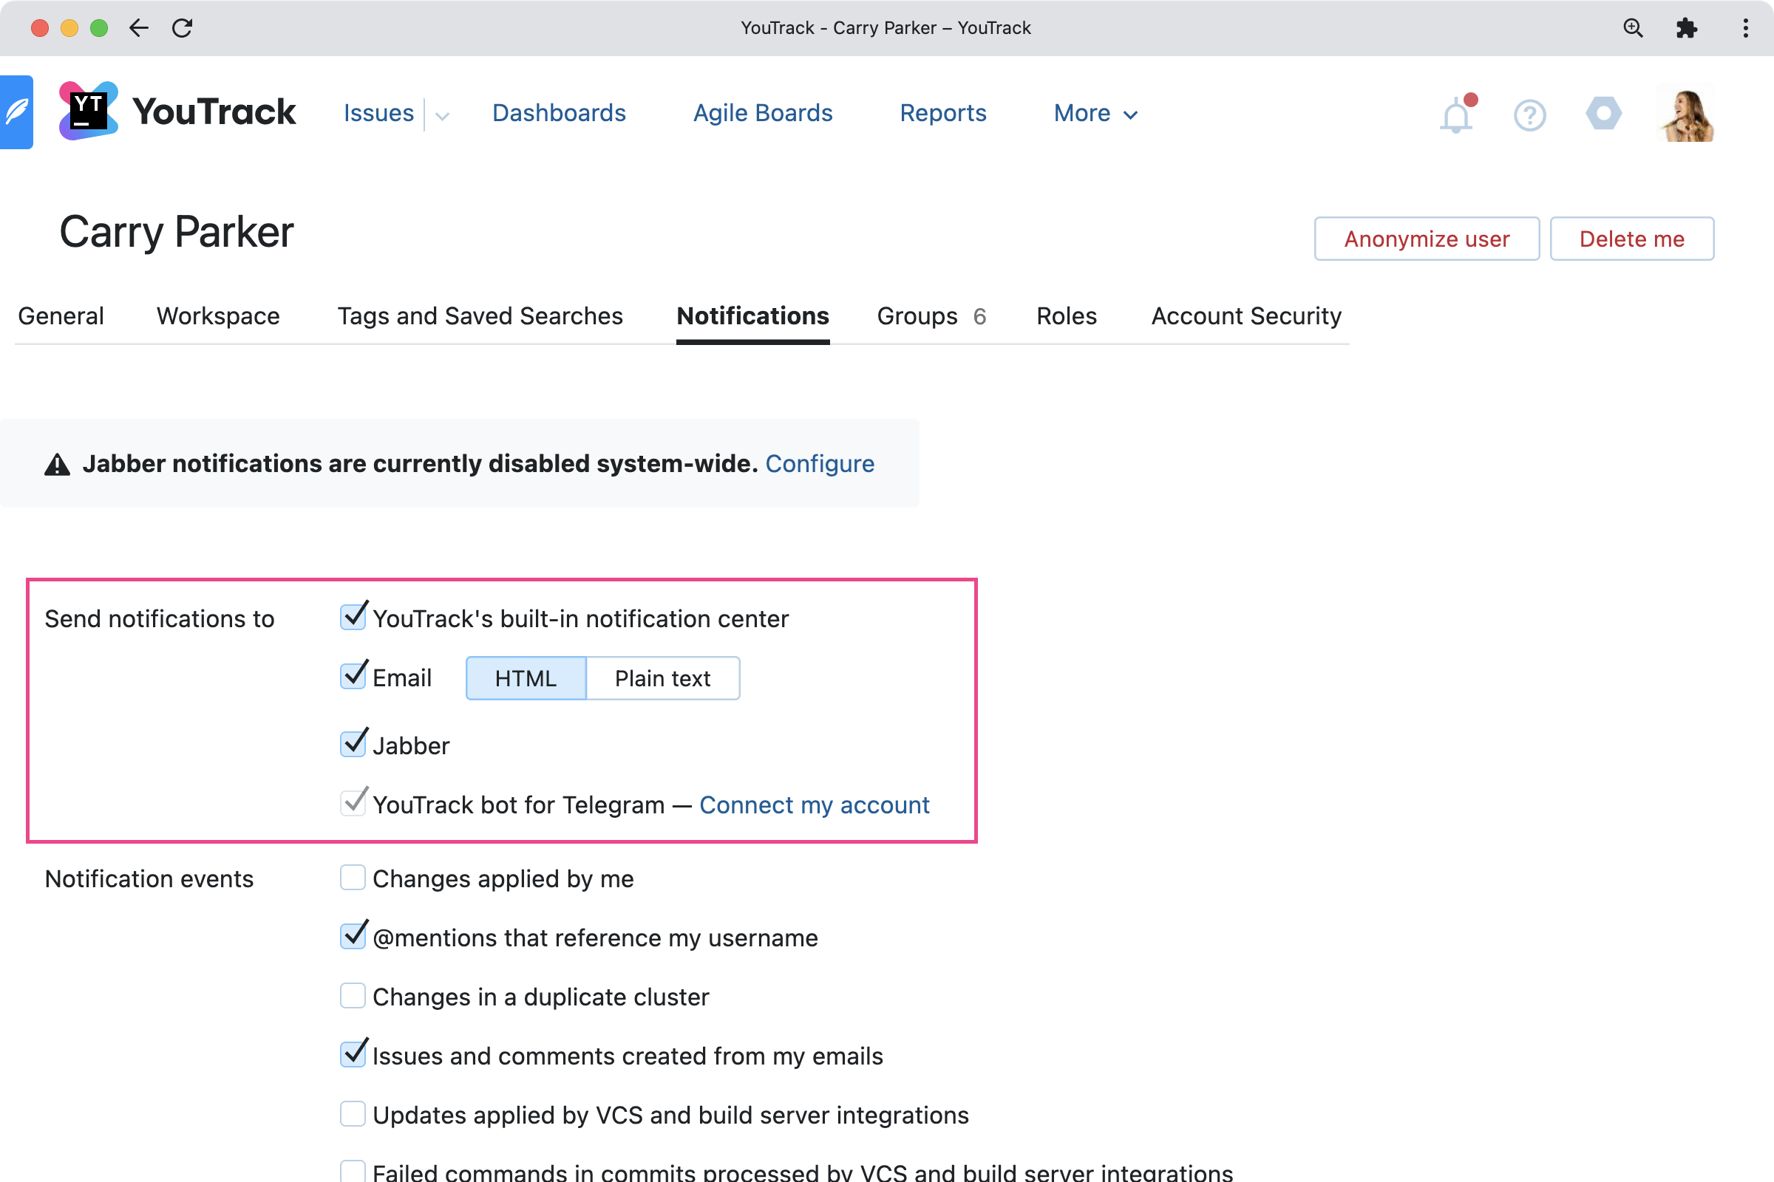Viewport: 1774px width, 1182px height.
Task: Open the browser three-dot menu
Action: click(1745, 28)
